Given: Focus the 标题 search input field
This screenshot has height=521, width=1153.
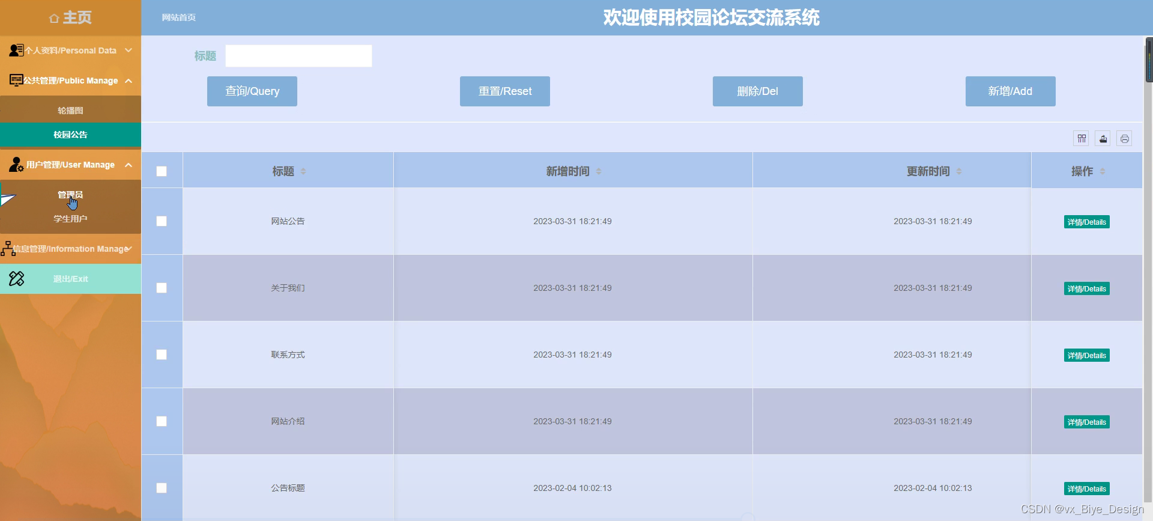Looking at the screenshot, I should pos(298,56).
